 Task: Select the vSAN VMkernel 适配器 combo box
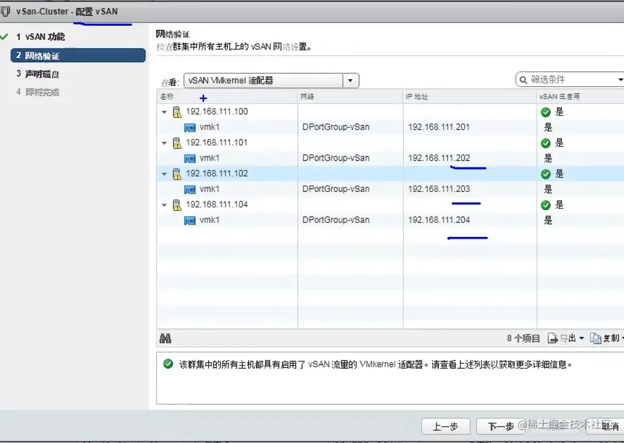click(x=271, y=80)
